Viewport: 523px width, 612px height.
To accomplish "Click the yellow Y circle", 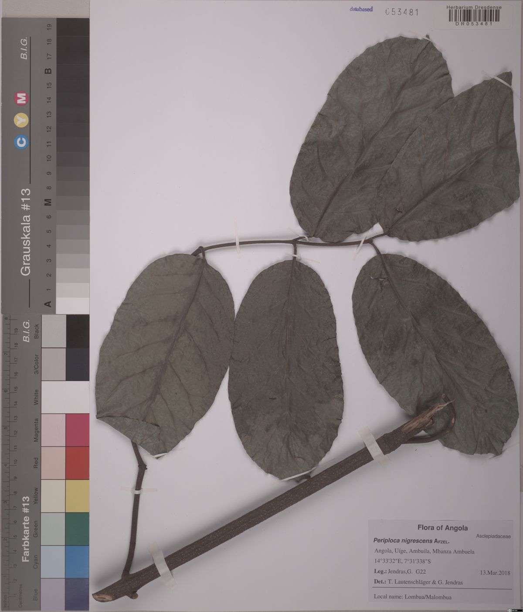I will (x=21, y=120).
